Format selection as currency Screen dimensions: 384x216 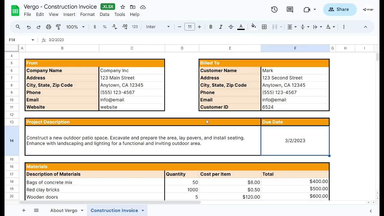95,27
